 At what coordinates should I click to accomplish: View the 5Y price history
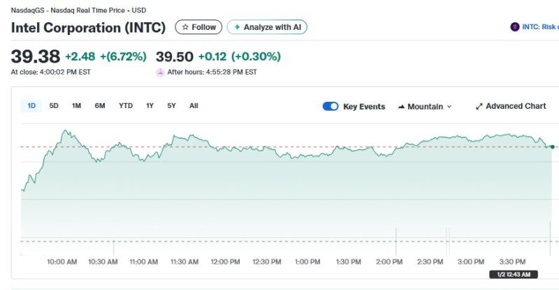(172, 106)
